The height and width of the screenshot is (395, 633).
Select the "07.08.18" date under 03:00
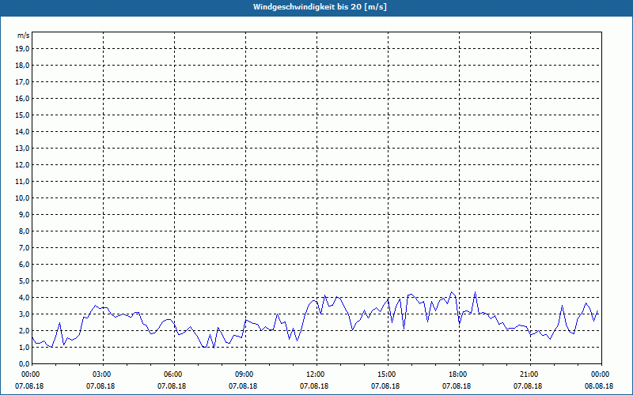coord(100,386)
